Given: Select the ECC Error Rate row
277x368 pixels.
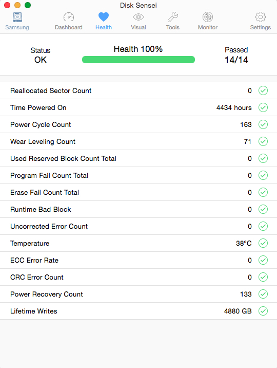Looking at the screenshot, I should 138,260.
